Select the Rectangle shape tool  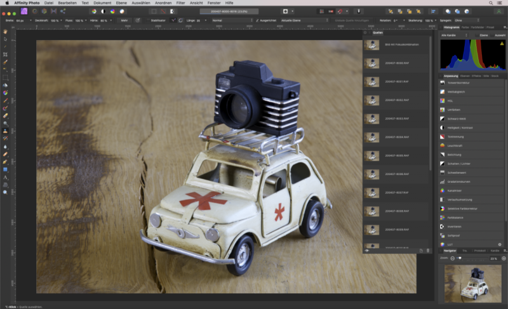coord(5,169)
